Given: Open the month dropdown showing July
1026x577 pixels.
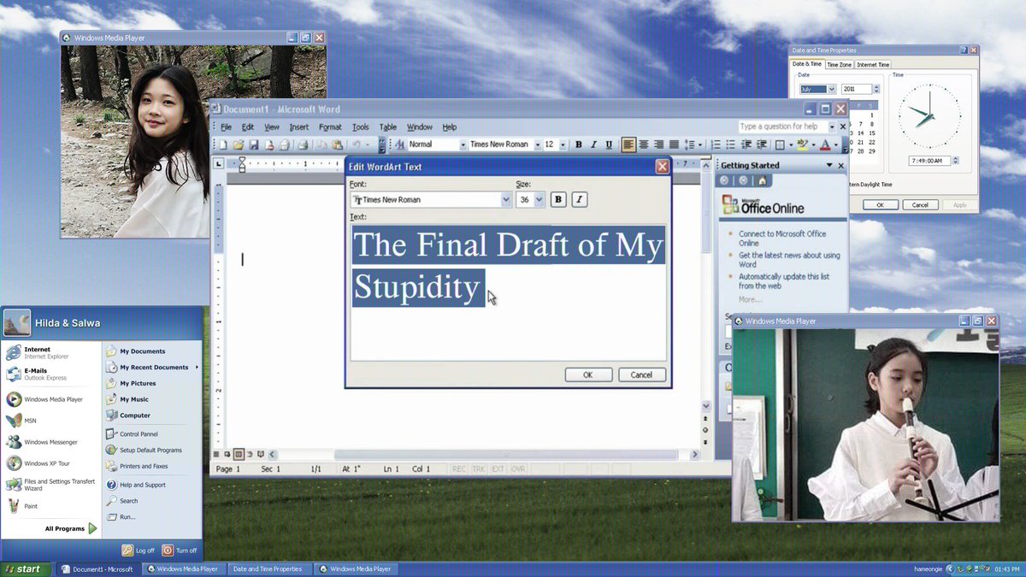Looking at the screenshot, I should point(832,89).
